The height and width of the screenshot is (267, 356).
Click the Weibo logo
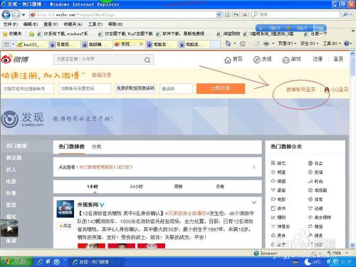point(15,59)
